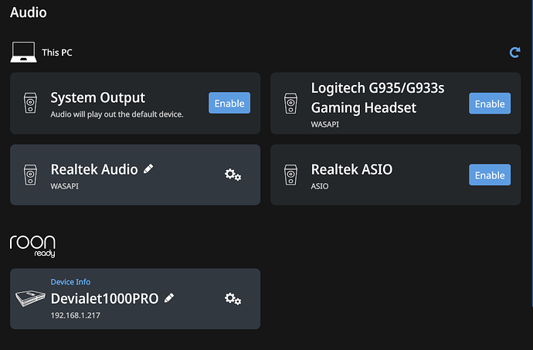The image size is (533, 350).
Task: Enable the Realtek ASIO device
Action: [x=490, y=175]
